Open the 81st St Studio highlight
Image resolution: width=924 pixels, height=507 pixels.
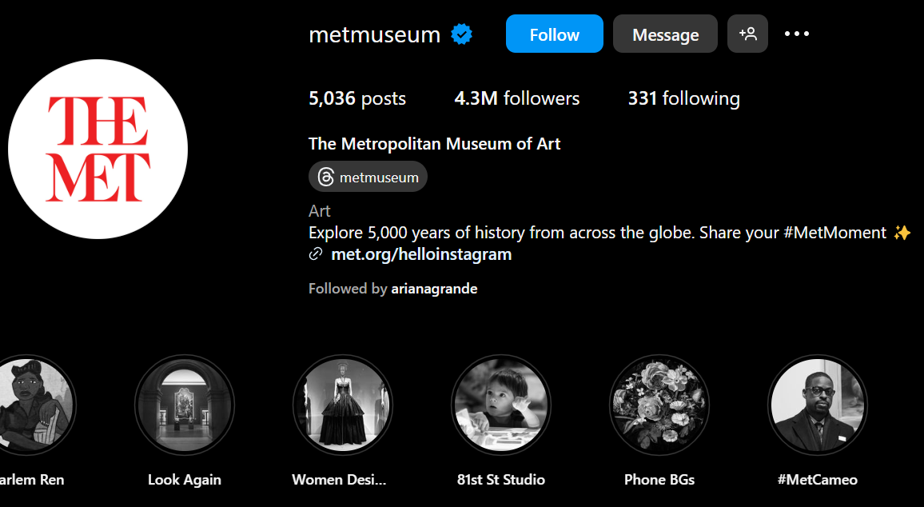[x=500, y=405]
